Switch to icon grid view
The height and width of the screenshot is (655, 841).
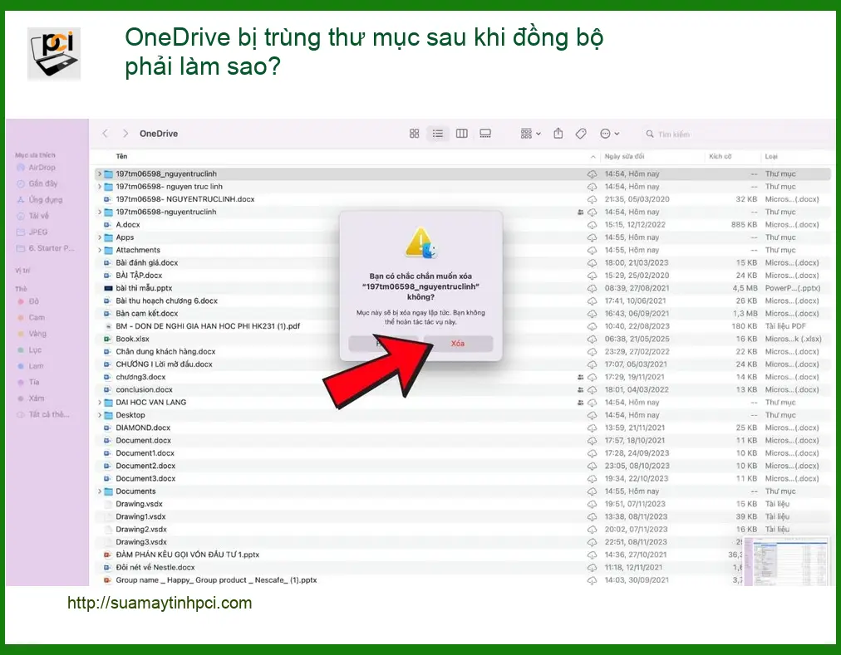[414, 134]
